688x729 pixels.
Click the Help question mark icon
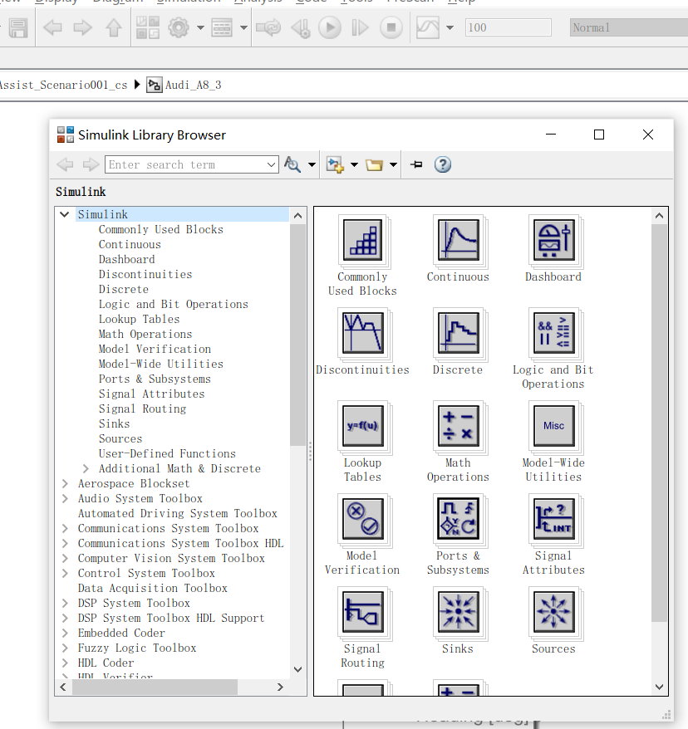(x=442, y=164)
